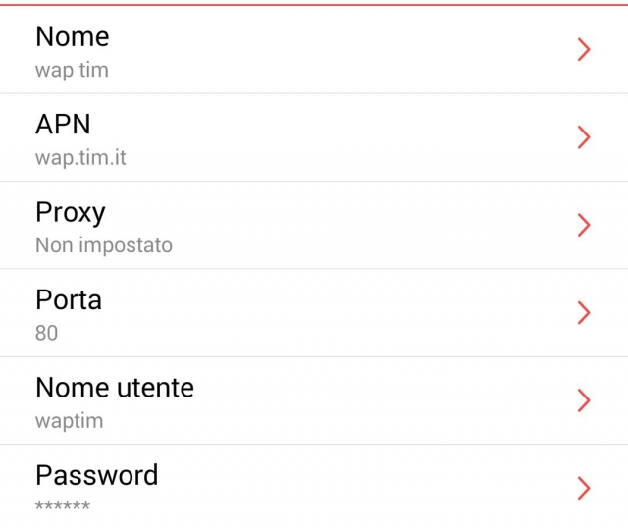This screenshot has height=530, width=628.
Task: Tap the masked password asterisks
Action: pos(62,506)
